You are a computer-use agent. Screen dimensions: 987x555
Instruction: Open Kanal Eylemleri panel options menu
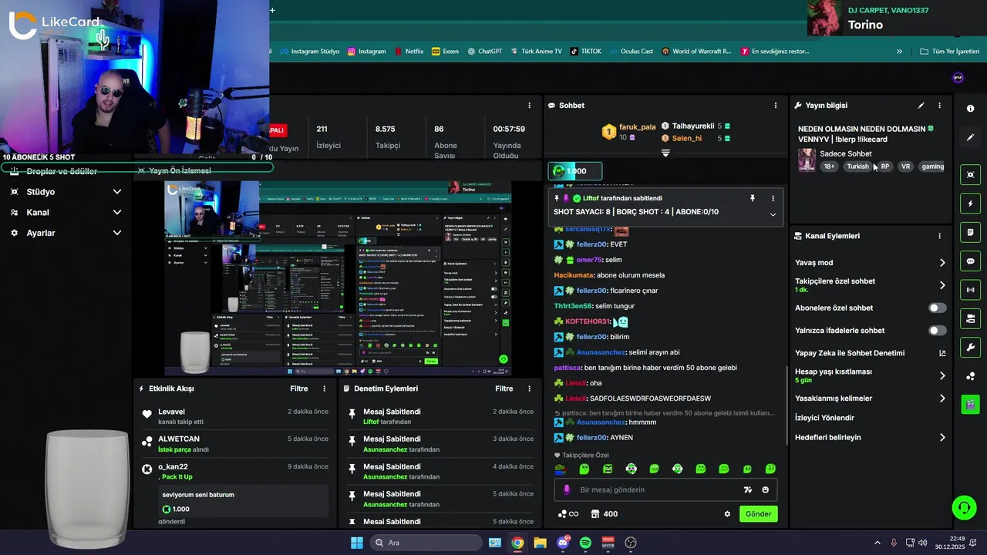tap(939, 236)
